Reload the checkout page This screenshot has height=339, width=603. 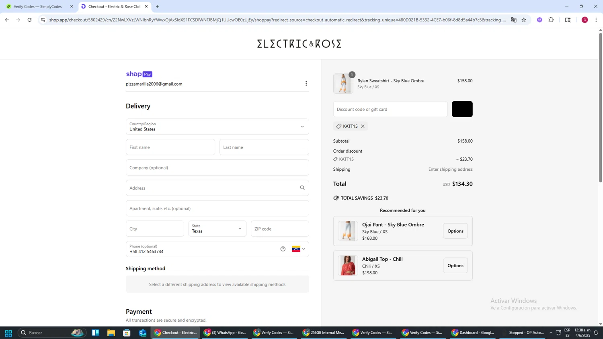(x=29, y=20)
